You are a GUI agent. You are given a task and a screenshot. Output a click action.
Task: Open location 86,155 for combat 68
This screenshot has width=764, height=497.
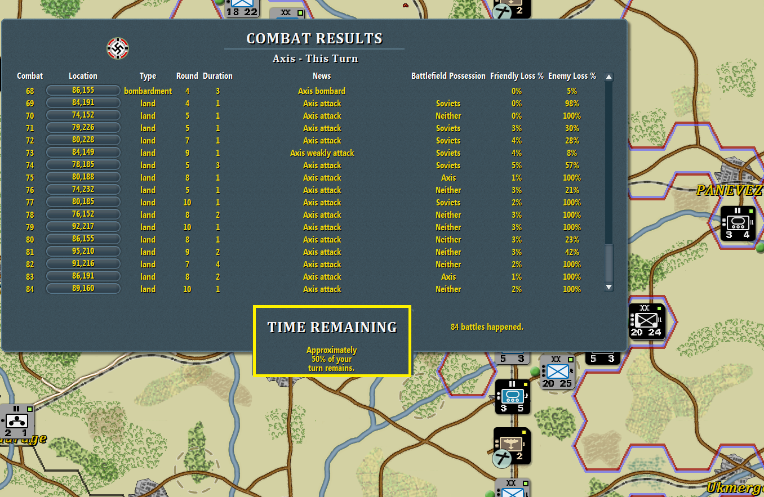[83, 91]
